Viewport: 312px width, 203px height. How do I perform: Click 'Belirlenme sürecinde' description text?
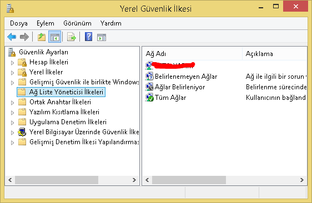pos(276,87)
